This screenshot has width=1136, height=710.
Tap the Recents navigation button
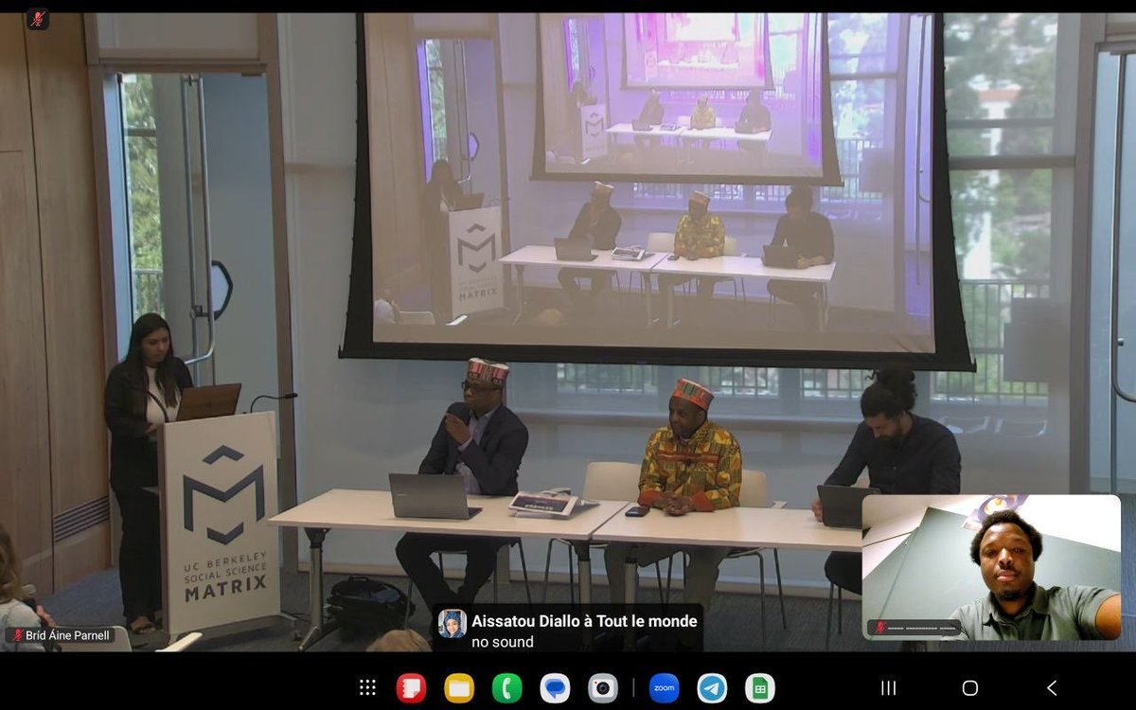coord(888,688)
